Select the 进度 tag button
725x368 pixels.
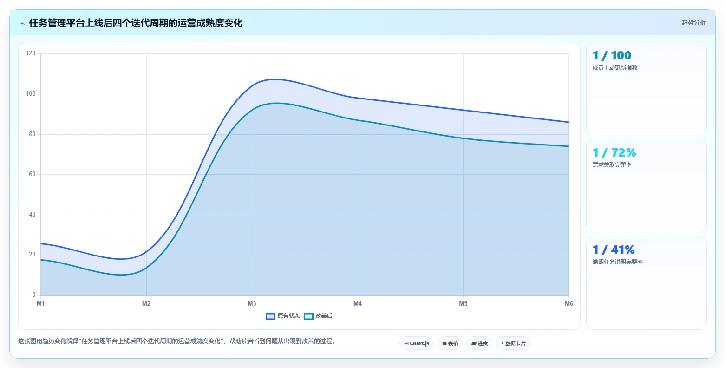(479, 343)
